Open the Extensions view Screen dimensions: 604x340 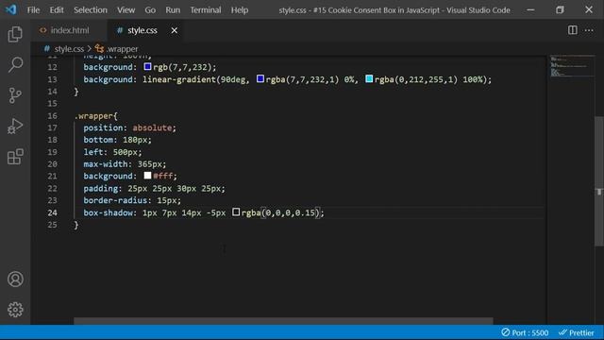(15, 157)
